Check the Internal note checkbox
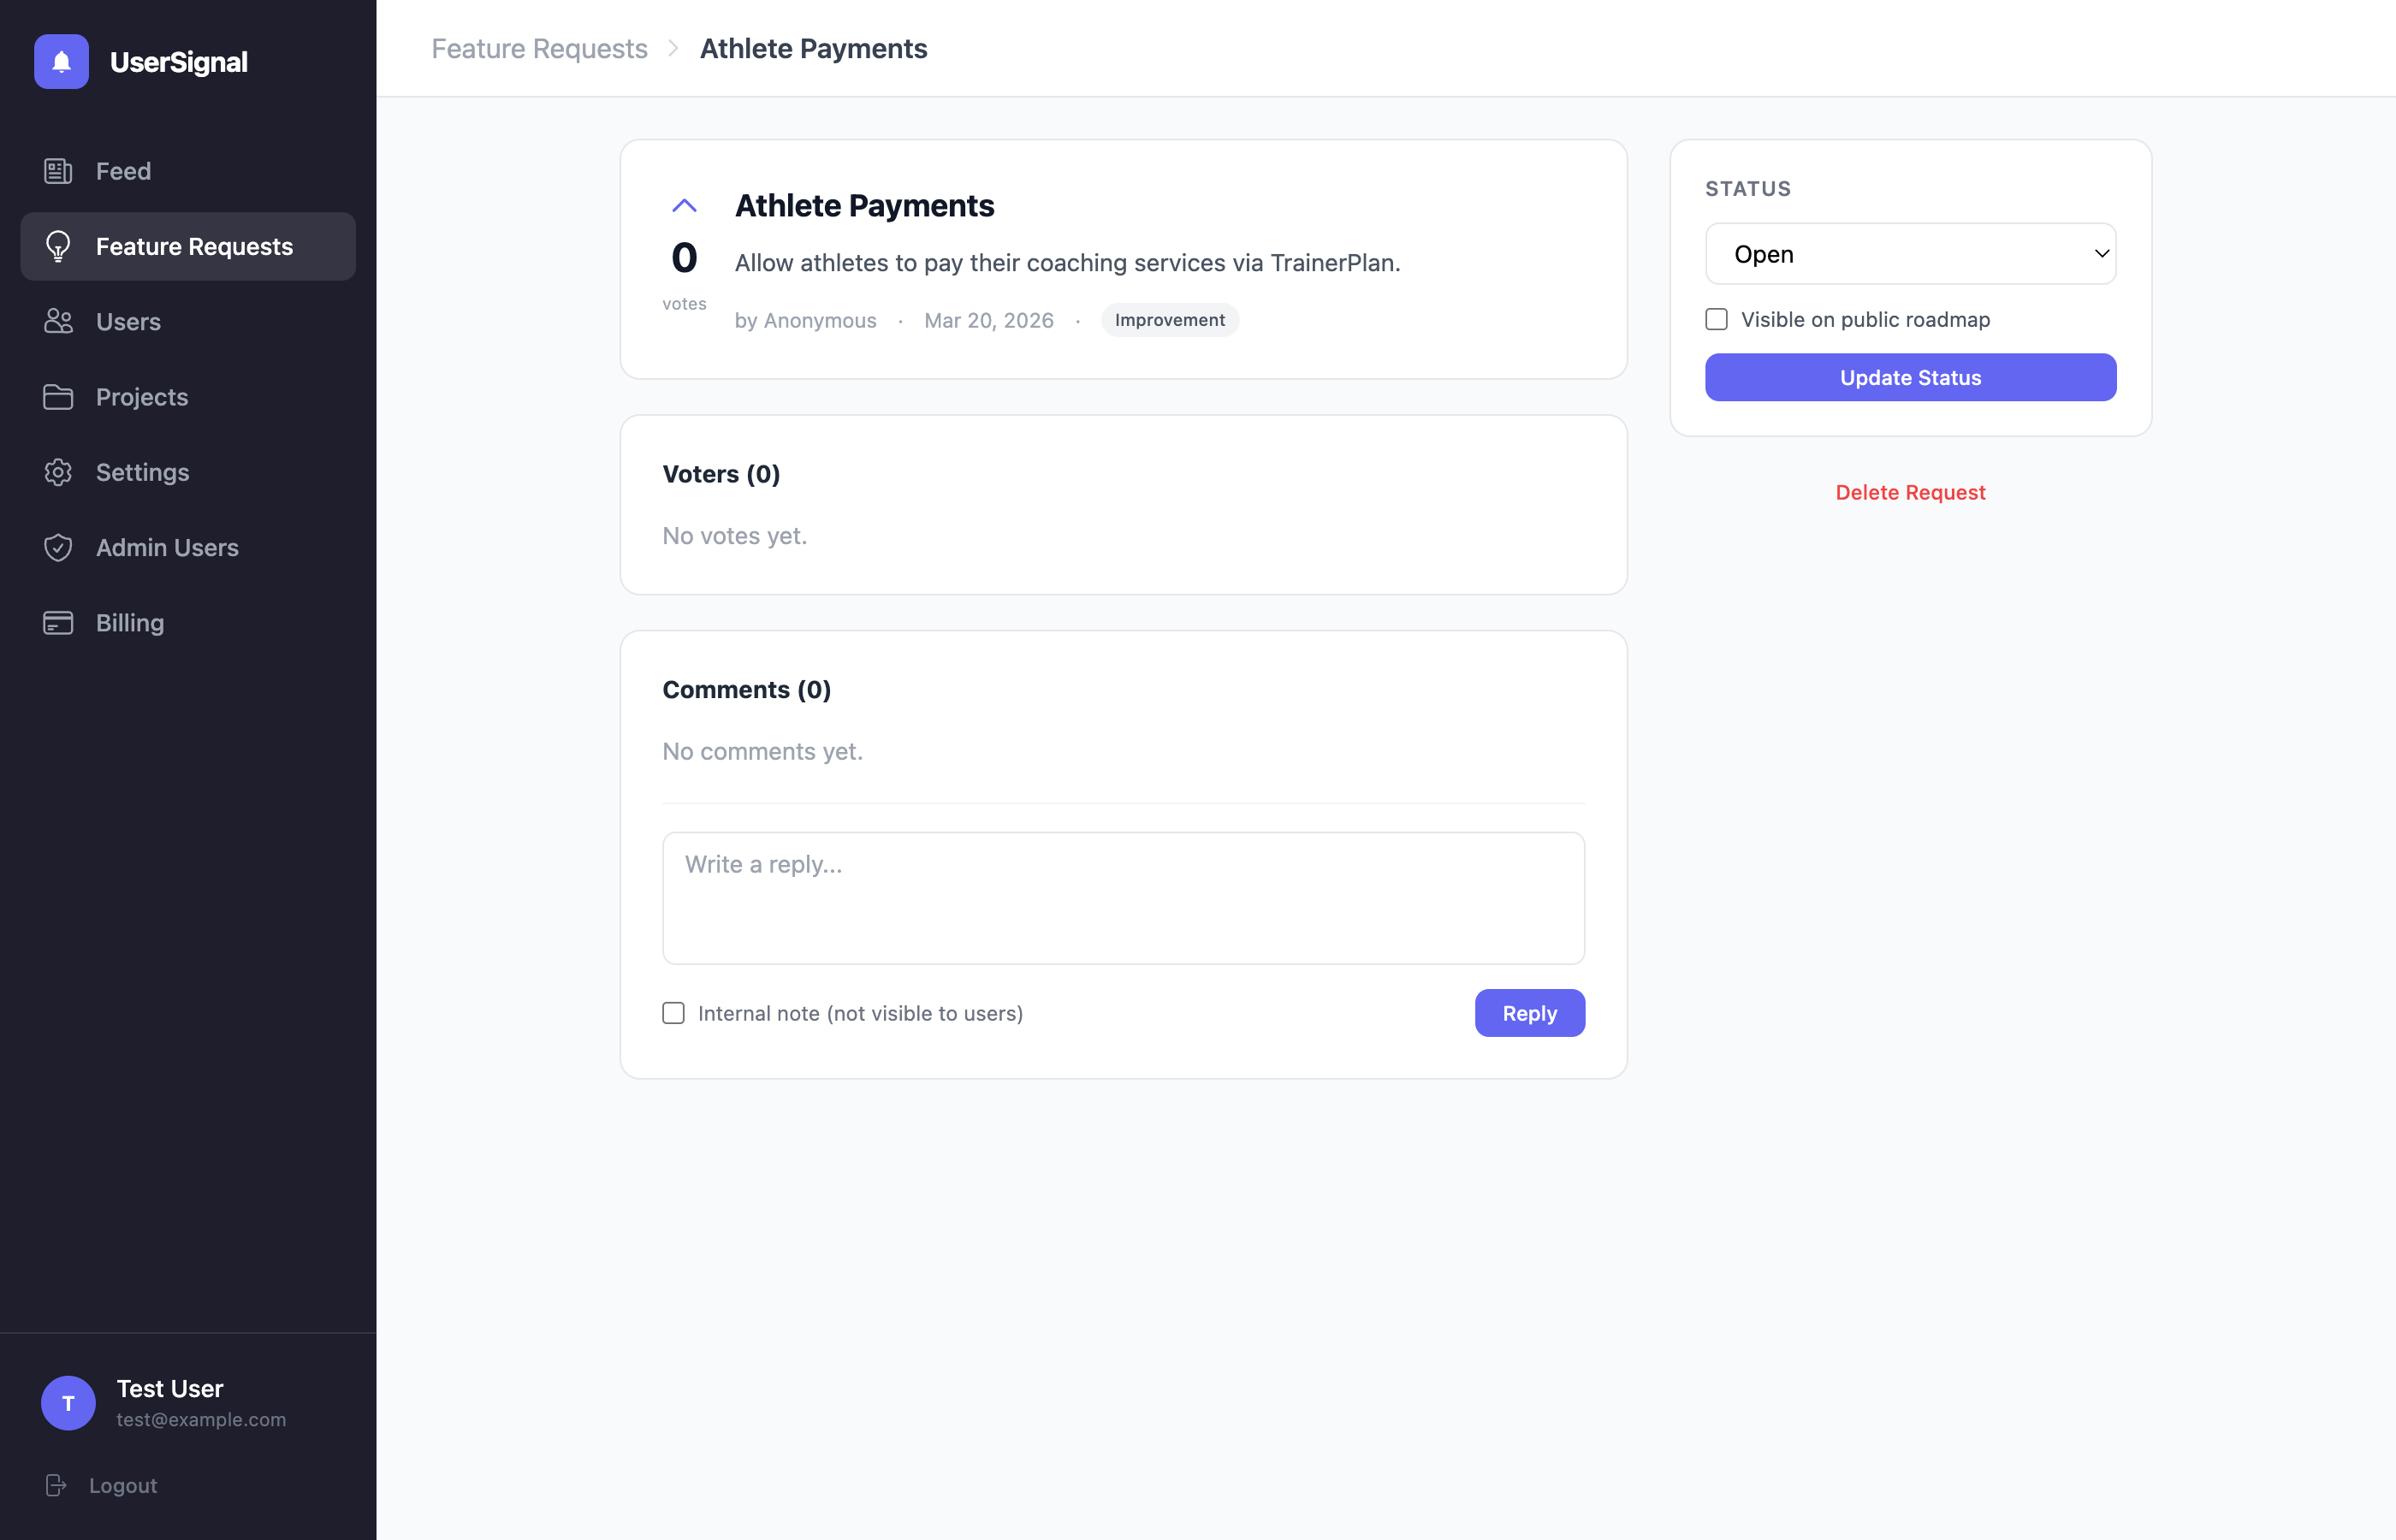Image resolution: width=2396 pixels, height=1540 pixels. 673,1013
